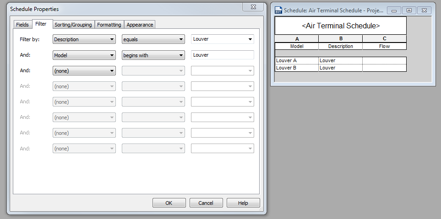The width and height of the screenshot is (441, 219).
Task: Select column A header in schedule
Action: click(297, 39)
